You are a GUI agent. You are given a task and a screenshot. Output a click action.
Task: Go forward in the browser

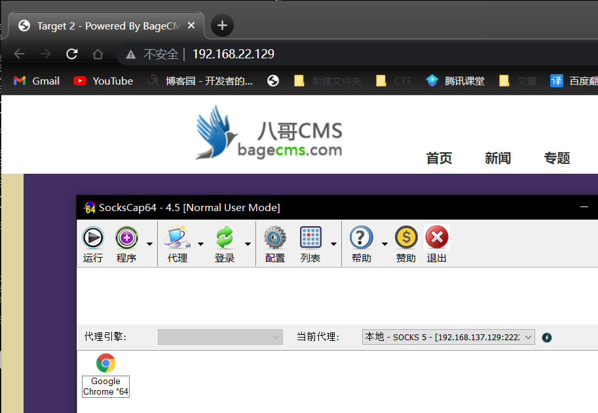(45, 54)
